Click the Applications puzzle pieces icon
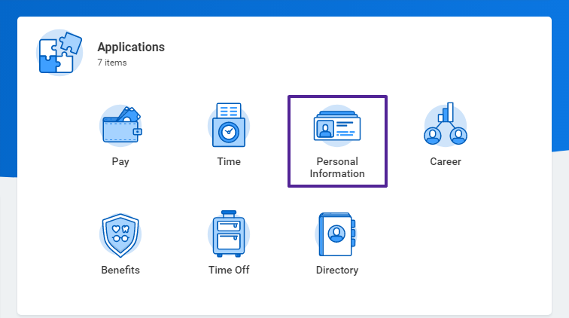 [60, 53]
